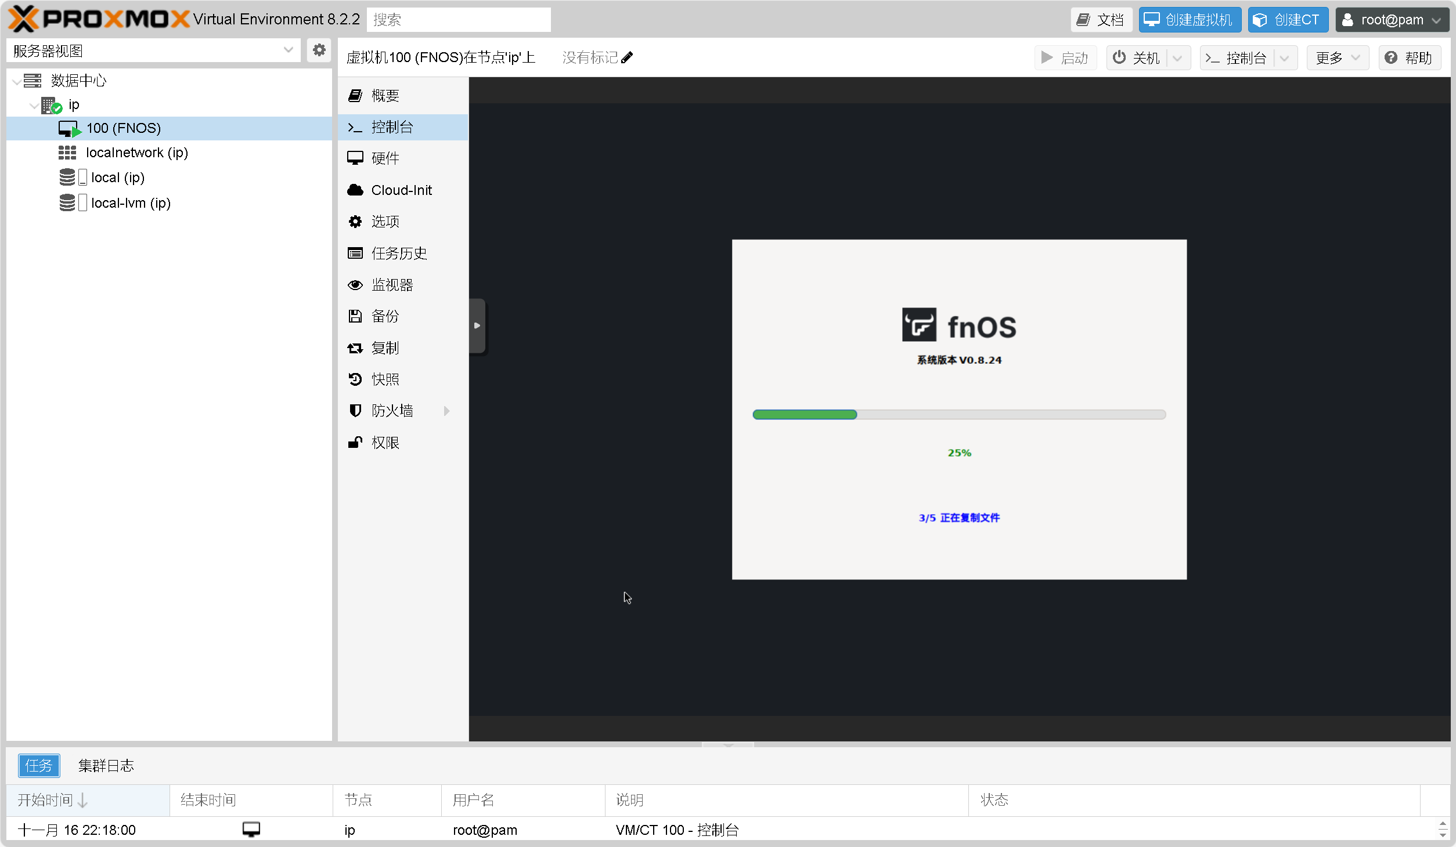Click the 状态 column header
The image size is (1456, 847).
tap(1194, 800)
